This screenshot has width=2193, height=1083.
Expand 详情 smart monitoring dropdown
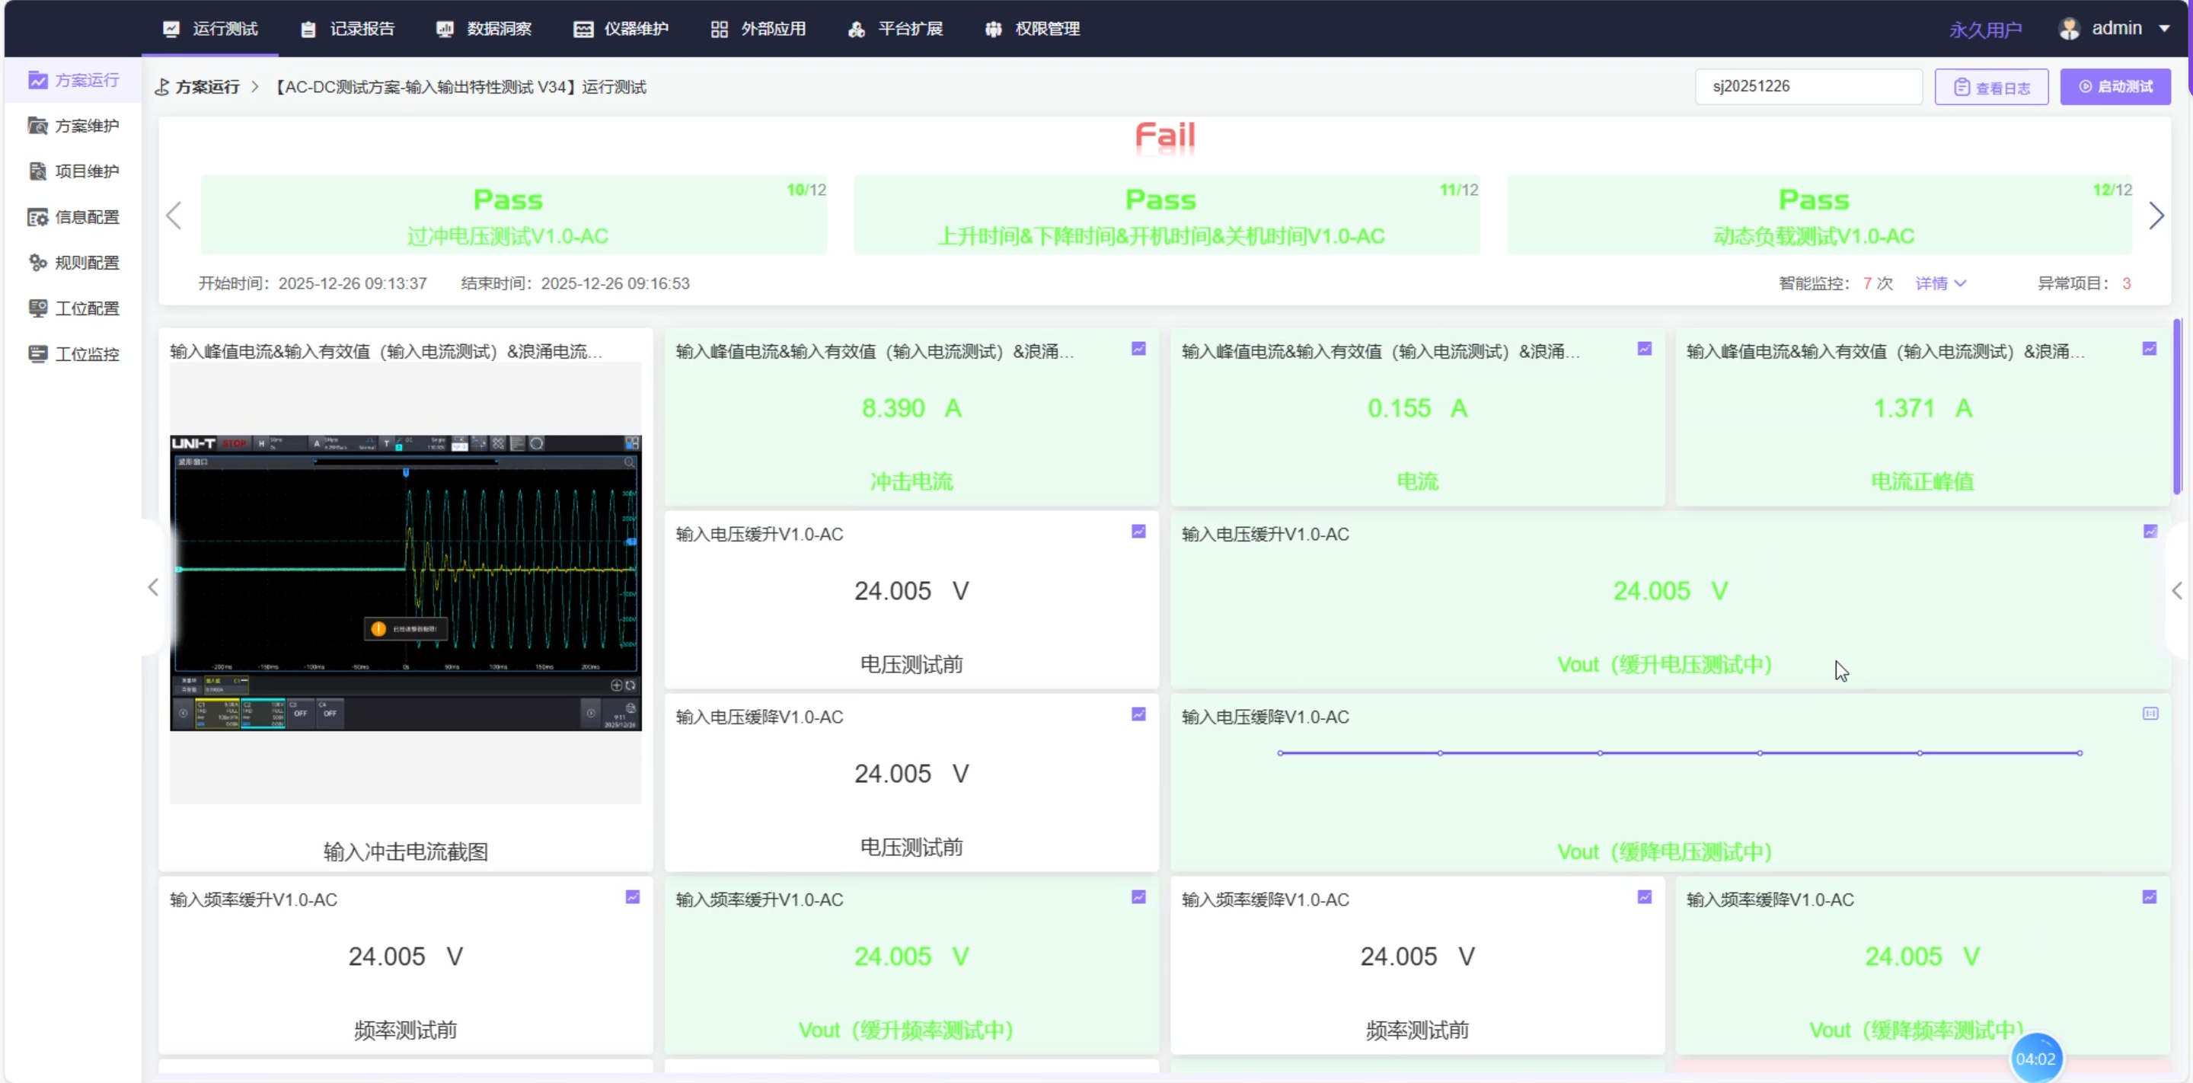1940,283
